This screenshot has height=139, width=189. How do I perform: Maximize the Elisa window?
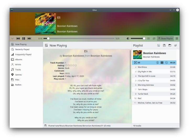[x=174, y=10]
